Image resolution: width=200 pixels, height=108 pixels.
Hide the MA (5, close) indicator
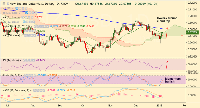point(23,17)
